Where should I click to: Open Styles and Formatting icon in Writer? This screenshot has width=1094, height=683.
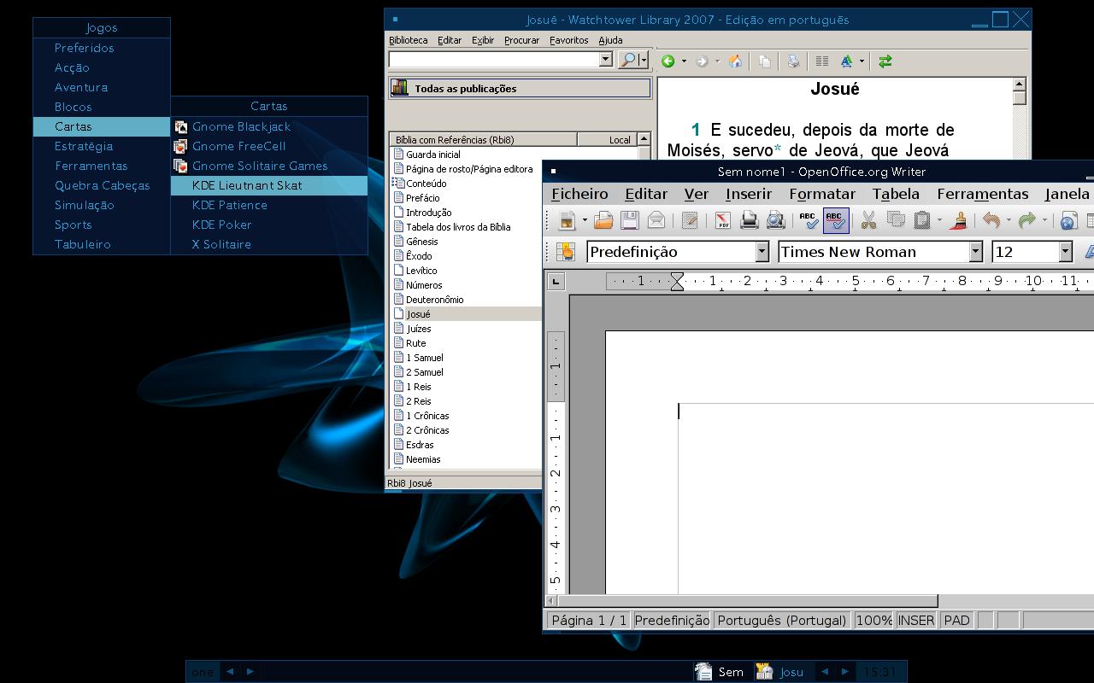566,251
